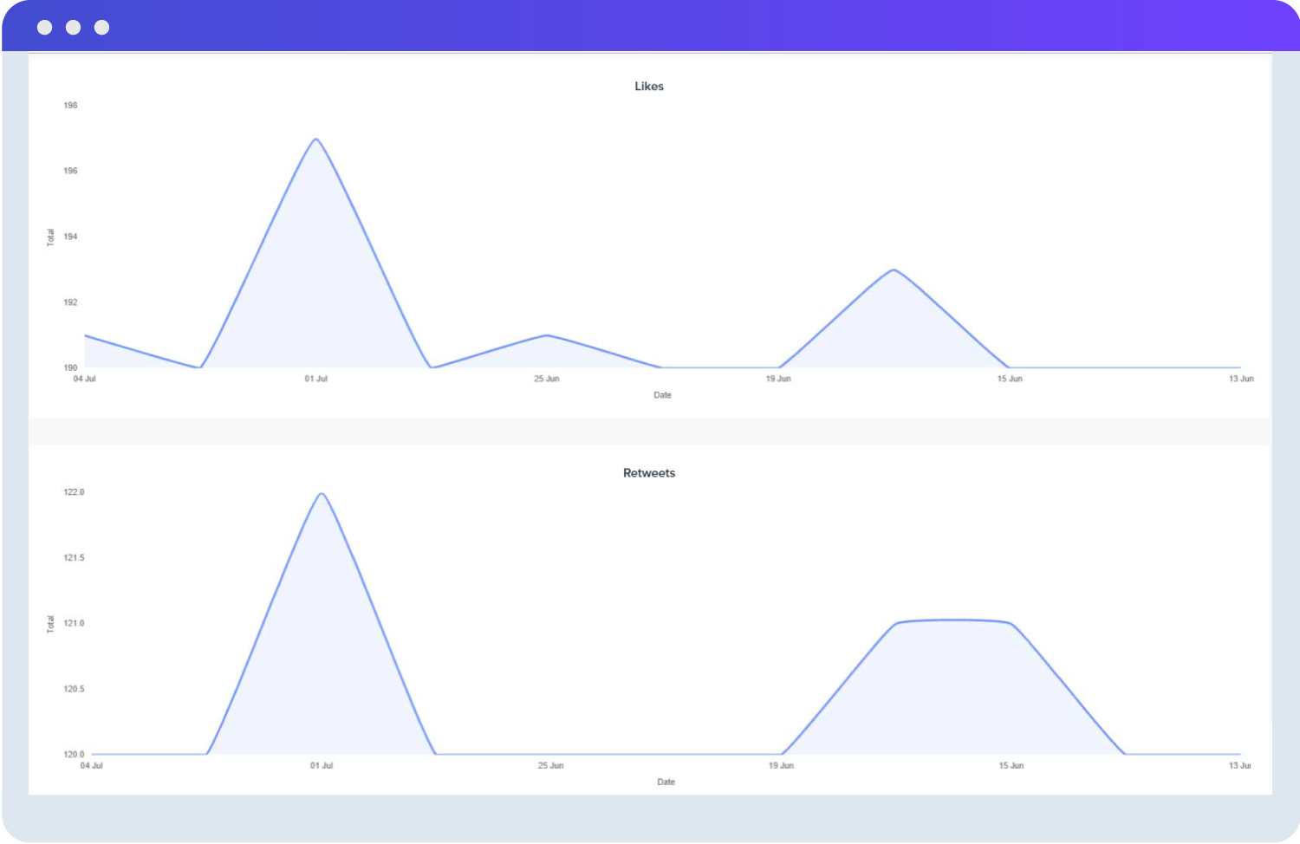This screenshot has width=1300, height=844.
Task: Click 19 Jun label under Retweets chart
Action: click(x=781, y=766)
